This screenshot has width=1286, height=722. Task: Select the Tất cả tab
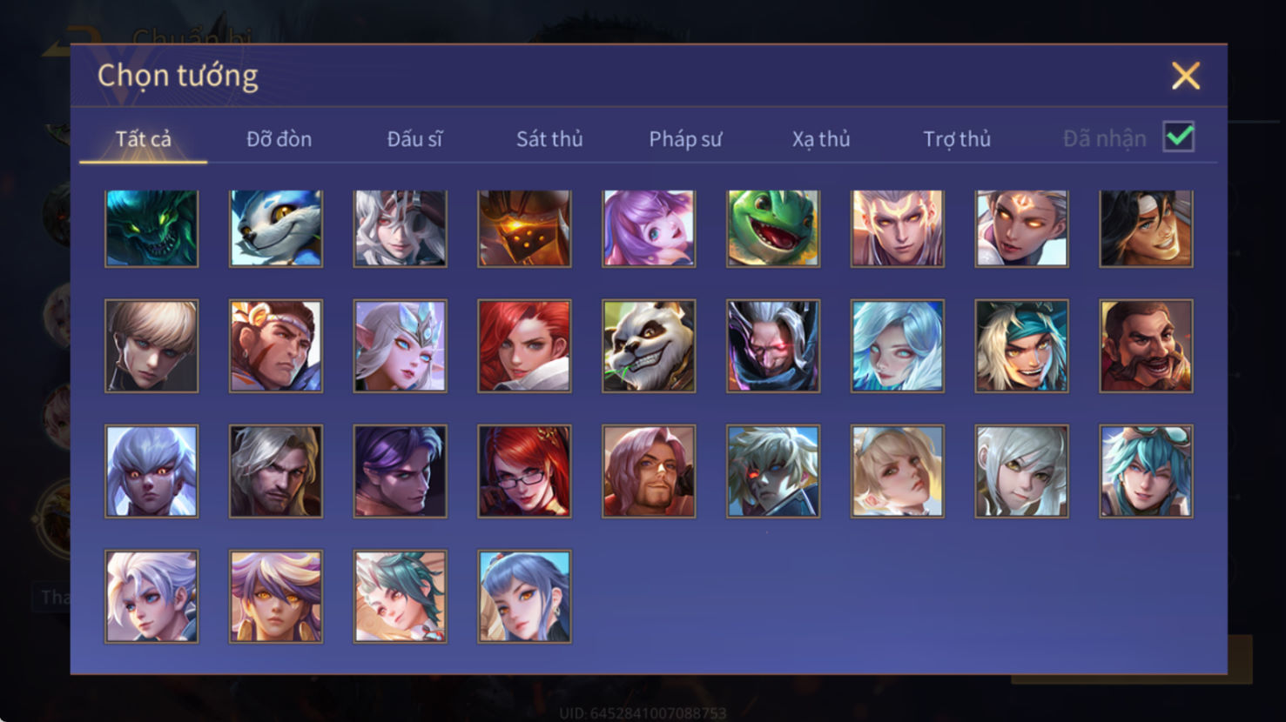[x=144, y=139]
